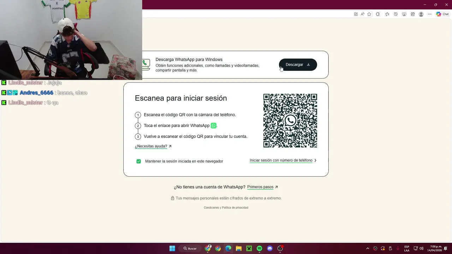This screenshot has width=452, height=254.
Task: Click the Share icon in Edge toolbar
Action: click(413, 14)
